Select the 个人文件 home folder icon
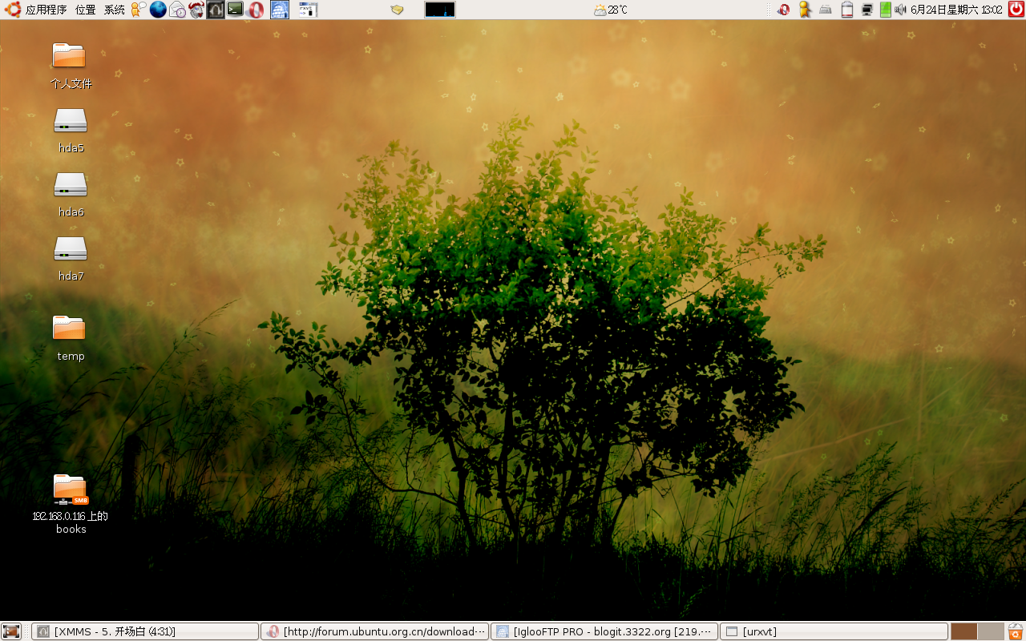 pos(71,66)
